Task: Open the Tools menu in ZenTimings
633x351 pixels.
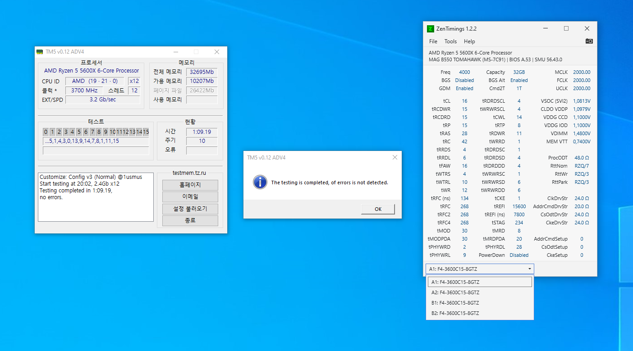Action: (x=450, y=41)
